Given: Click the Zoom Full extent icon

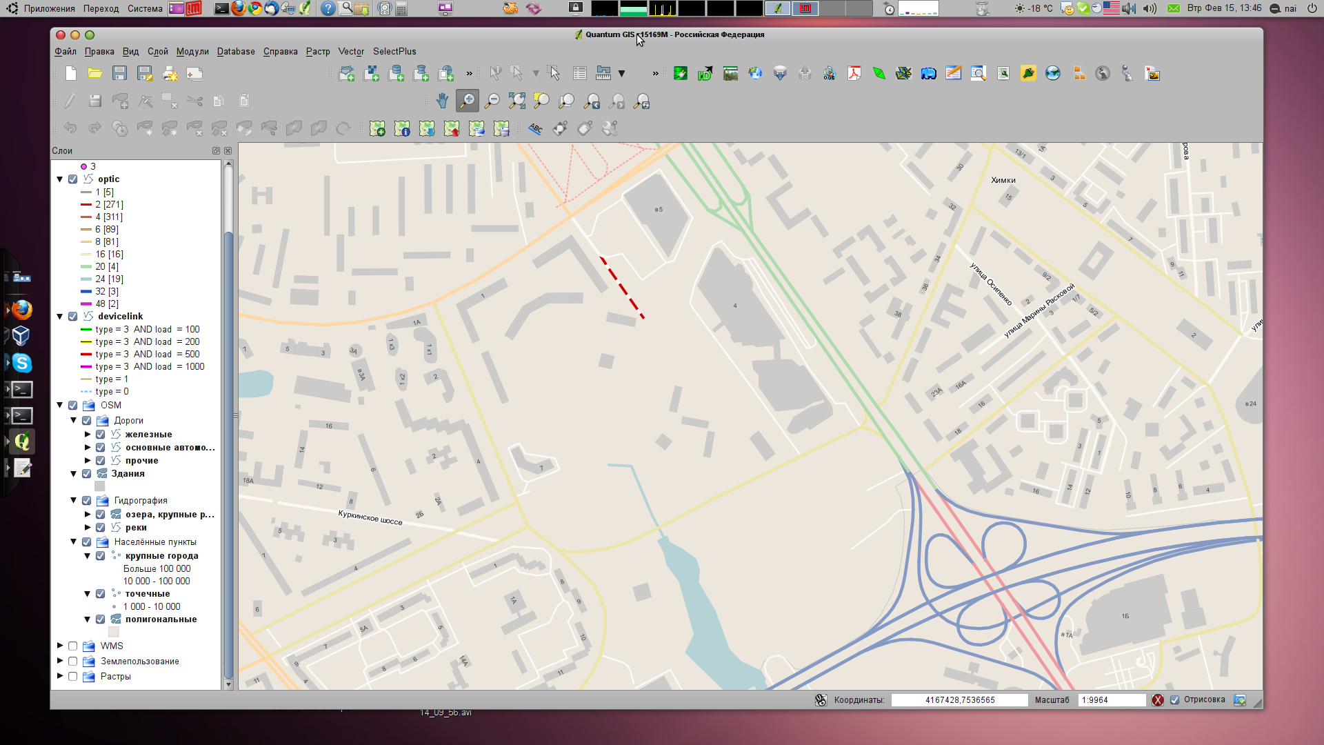Looking at the screenshot, I should point(516,101).
